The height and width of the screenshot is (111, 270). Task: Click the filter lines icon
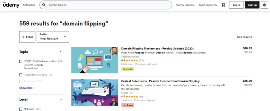click(x=23, y=37)
